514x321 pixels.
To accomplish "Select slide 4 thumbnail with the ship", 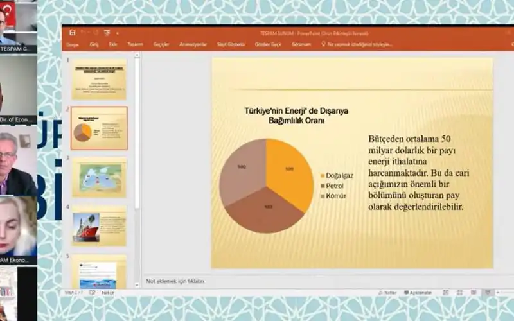I will [x=100, y=225].
